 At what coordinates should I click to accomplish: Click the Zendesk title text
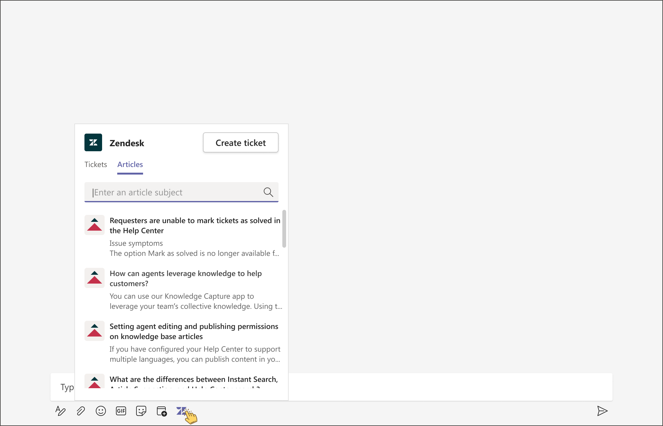coord(127,143)
